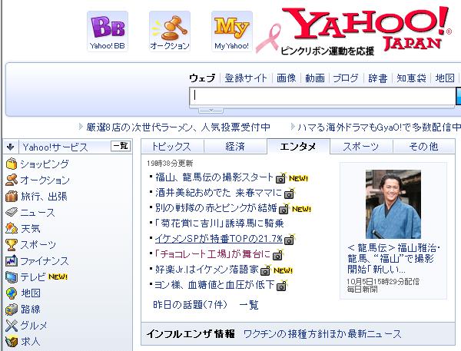
Task: Click the 旅行、出張 suitcase icon
Action: tap(12, 196)
